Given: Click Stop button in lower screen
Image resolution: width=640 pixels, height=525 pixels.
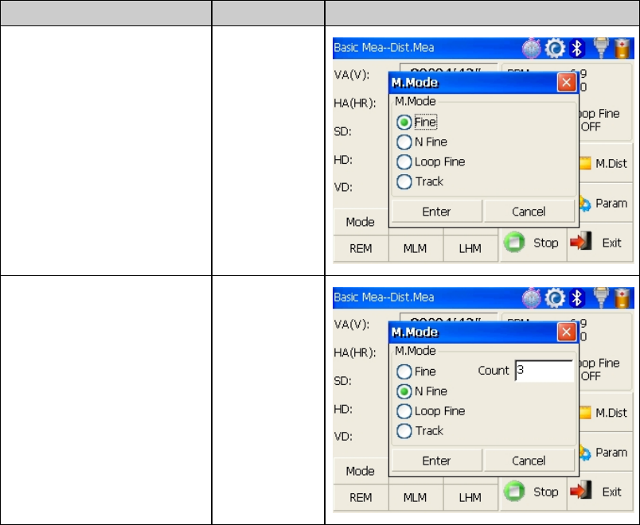Looking at the screenshot, I should [x=533, y=492].
